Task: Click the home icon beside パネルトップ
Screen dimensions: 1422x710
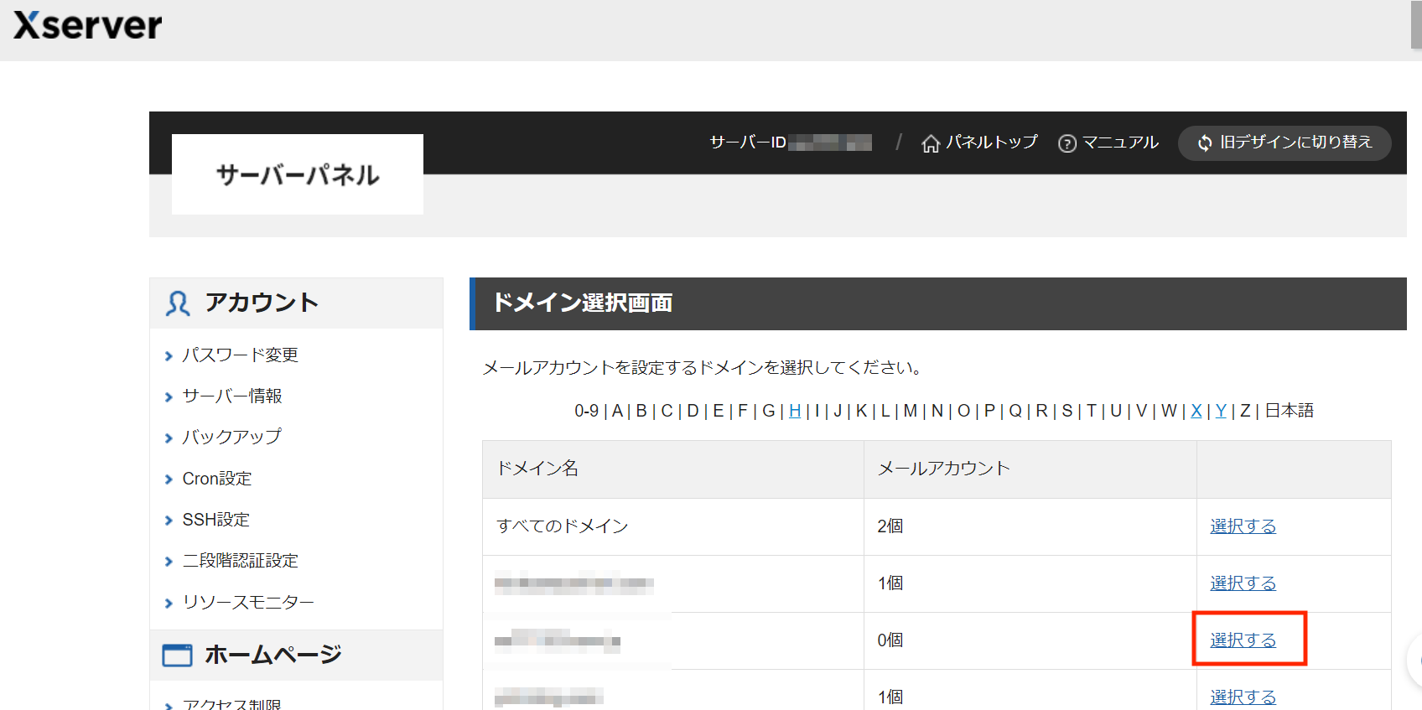Action: click(930, 143)
